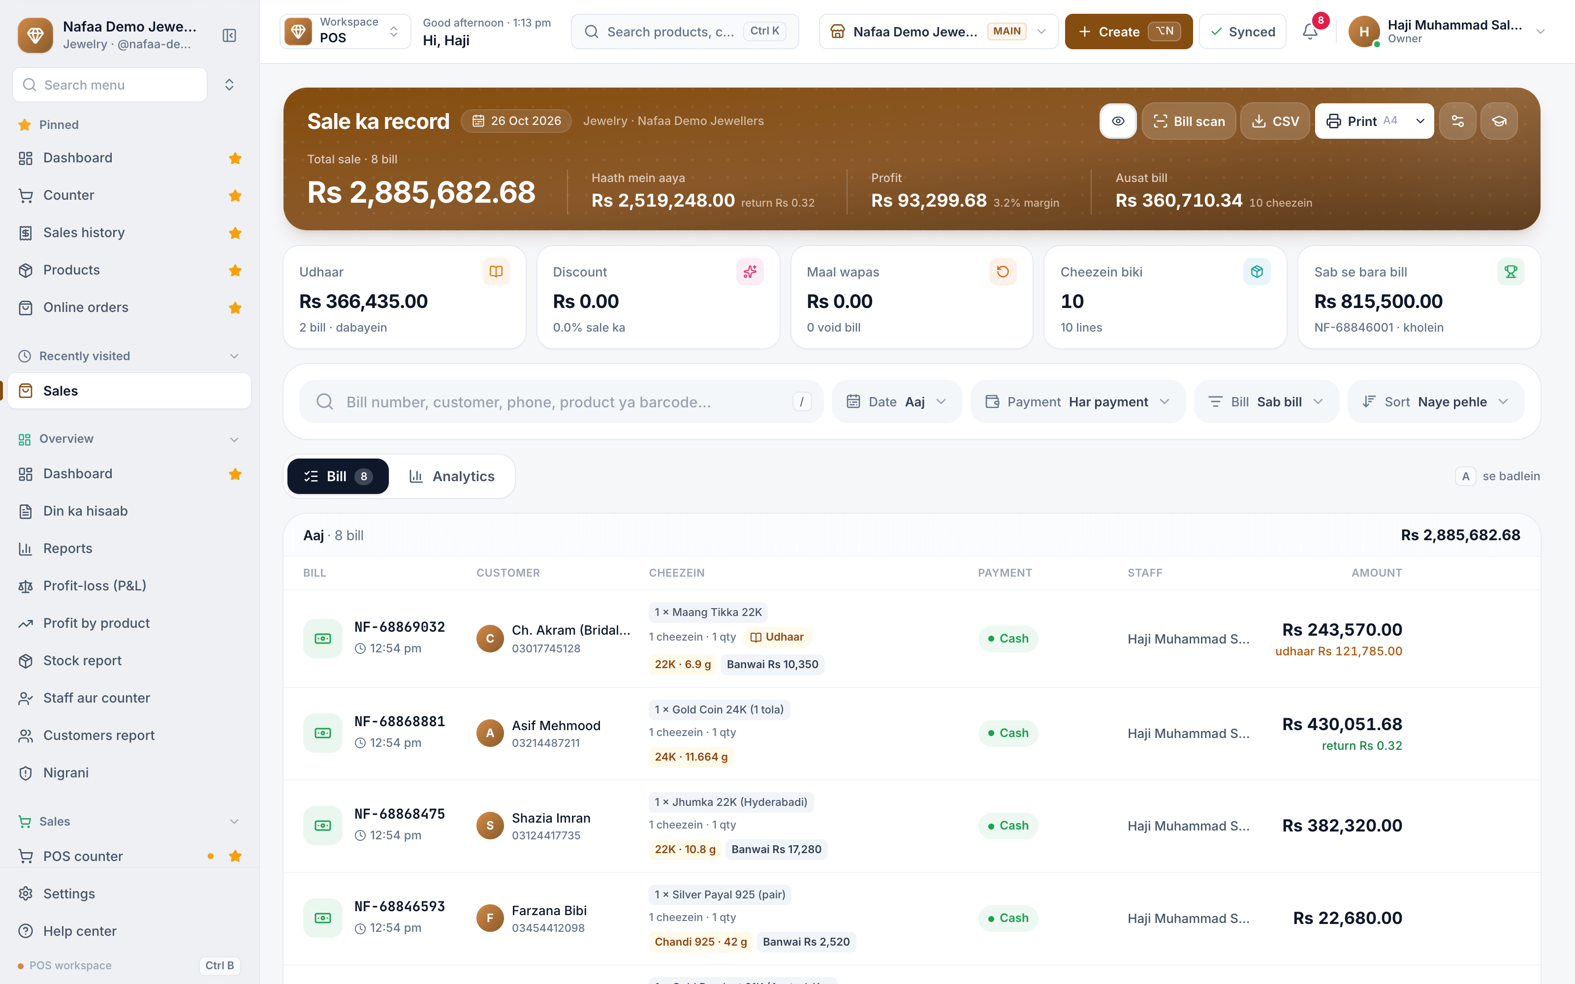The height and width of the screenshot is (984, 1575).
Task: Click the Udhaar book icon on card
Action: [496, 272]
